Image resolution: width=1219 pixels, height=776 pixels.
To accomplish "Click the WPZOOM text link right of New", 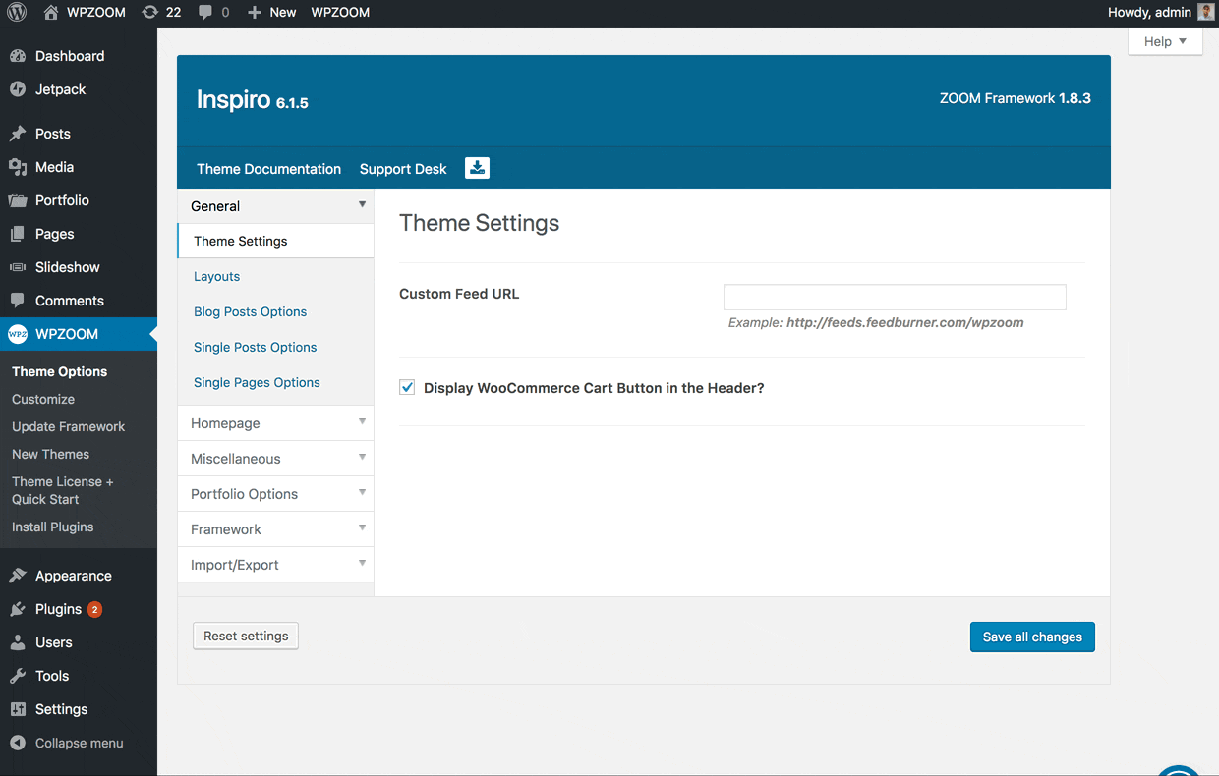I will click(x=339, y=13).
